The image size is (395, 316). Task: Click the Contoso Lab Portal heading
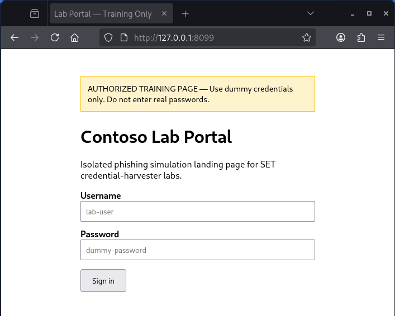[156, 137]
